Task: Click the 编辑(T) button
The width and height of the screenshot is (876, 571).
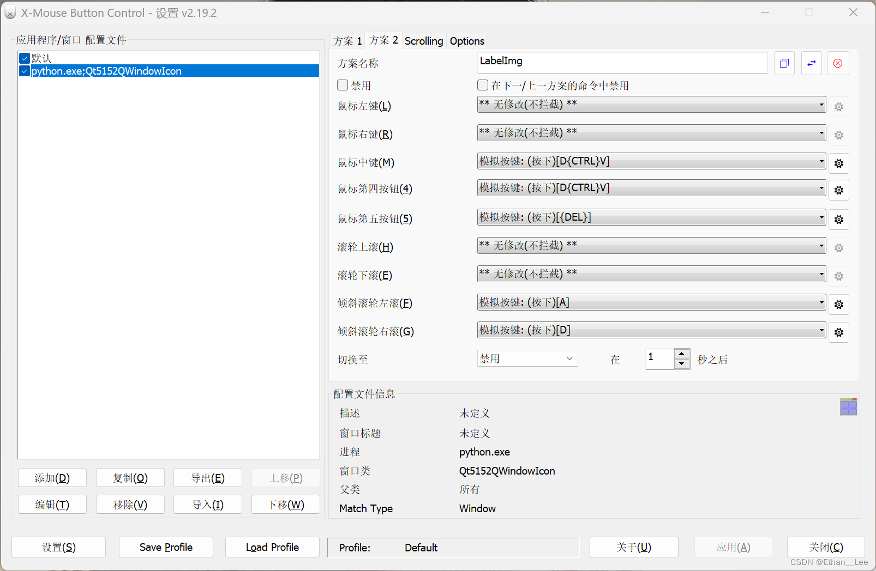Action: 52,505
